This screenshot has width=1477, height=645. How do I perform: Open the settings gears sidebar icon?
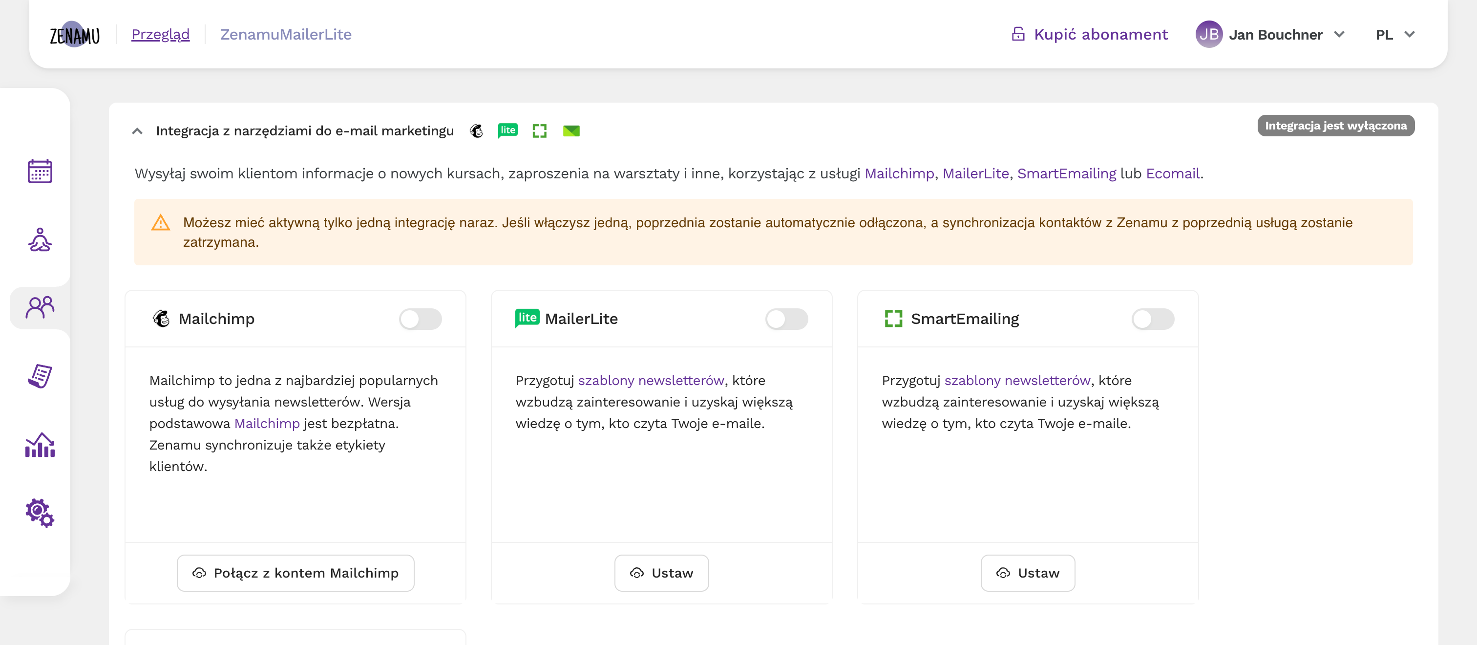[x=40, y=513]
